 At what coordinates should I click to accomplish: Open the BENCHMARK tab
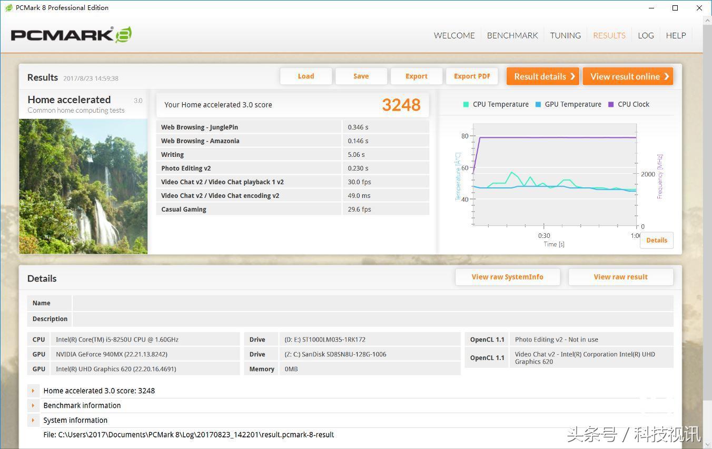point(512,35)
